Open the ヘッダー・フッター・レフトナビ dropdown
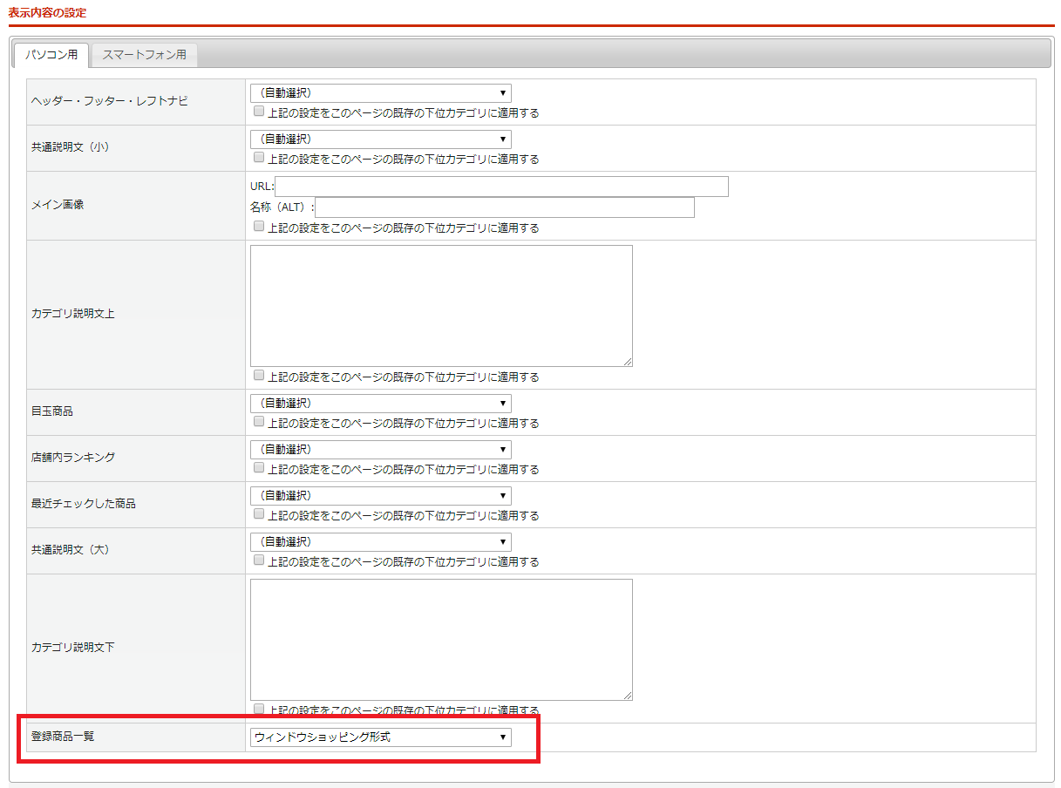Viewport: 1061px width, 788px height. click(380, 93)
